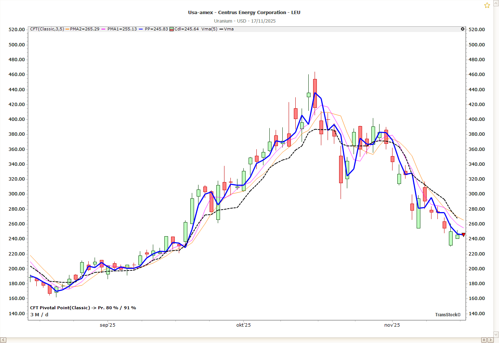Click the PP=245.83 legend entry
Image resolution: width=499 pixels, height=343 pixels.
(x=156, y=29)
